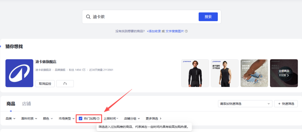Expand 更多筛选 options
The height and width of the screenshot is (132, 302).
(153, 118)
